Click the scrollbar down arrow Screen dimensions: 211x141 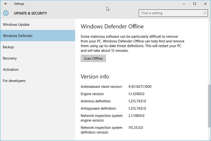(209, 139)
